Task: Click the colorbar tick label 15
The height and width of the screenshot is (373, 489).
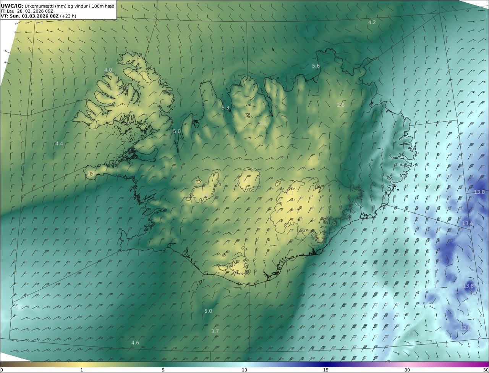Action: tap(326, 370)
